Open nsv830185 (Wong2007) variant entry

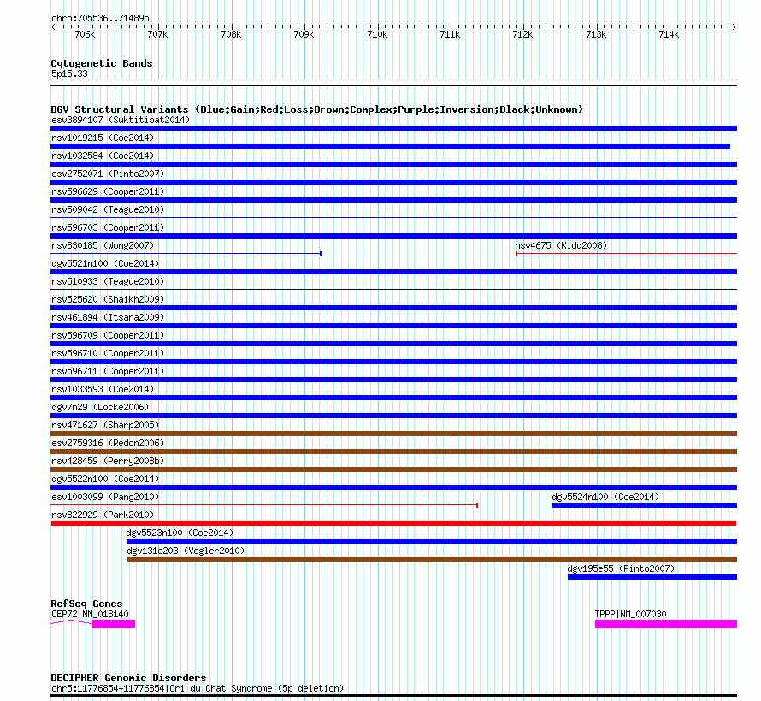(x=103, y=245)
